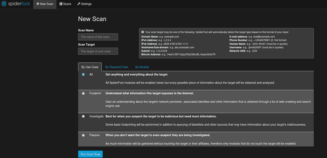Click 'Understand what information this target exposes' text

coord(149,93)
